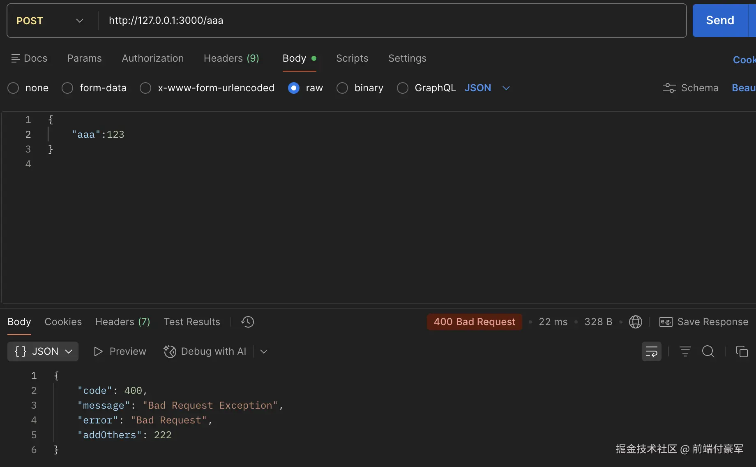Select the form-data radio button
This screenshot has height=467, width=756.
pos(67,88)
